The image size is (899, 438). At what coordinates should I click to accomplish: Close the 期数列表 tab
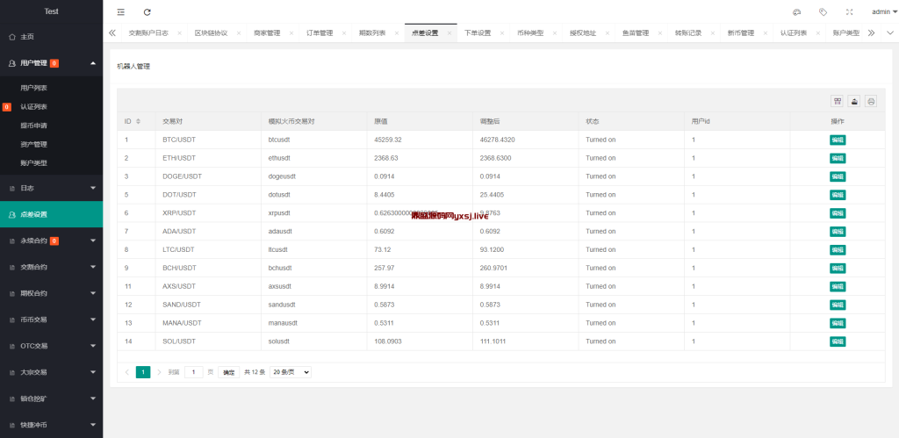click(397, 33)
